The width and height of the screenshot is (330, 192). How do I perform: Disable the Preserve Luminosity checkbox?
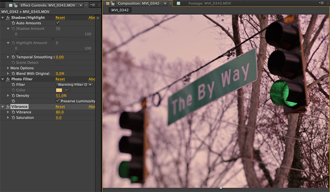click(x=58, y=101)
